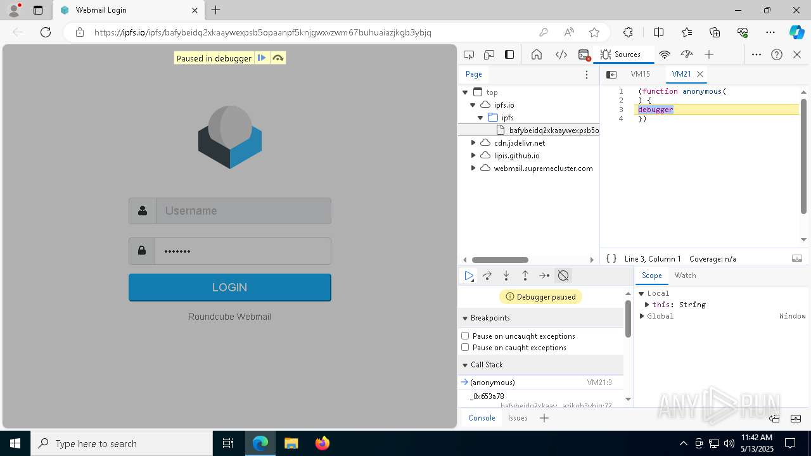Expand lipis.github.io domain node
The image size is (811, 456).
[x=473, y=156]
